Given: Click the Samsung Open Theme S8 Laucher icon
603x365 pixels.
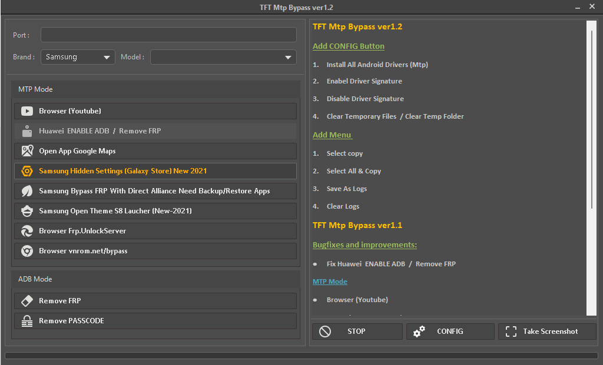Looking at the screenshot, I should (26, 210).
